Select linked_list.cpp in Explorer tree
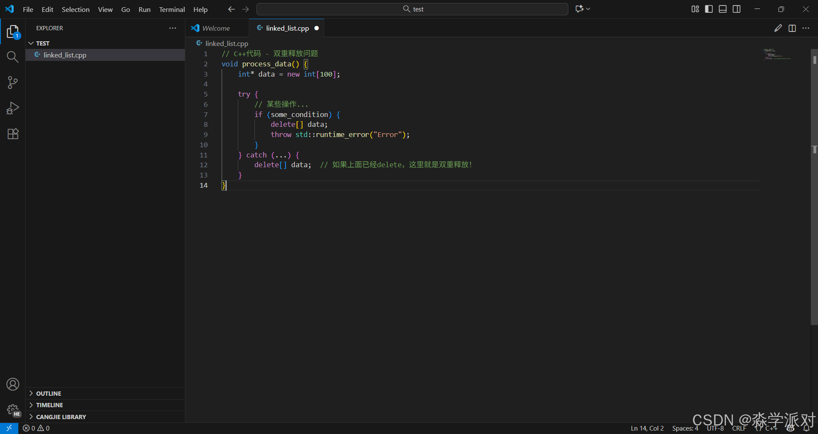Image resolution: width=818 pixels, height=434 pixels. 105,55
